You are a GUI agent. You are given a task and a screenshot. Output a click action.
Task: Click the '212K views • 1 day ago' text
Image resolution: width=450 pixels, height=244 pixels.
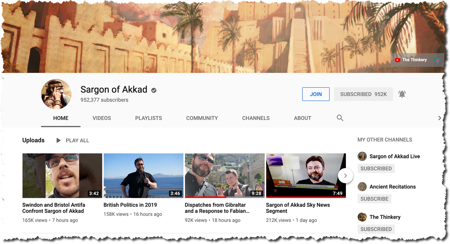tap(292, 220)
